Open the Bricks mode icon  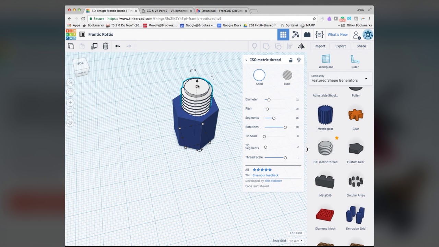coord(307,34)
